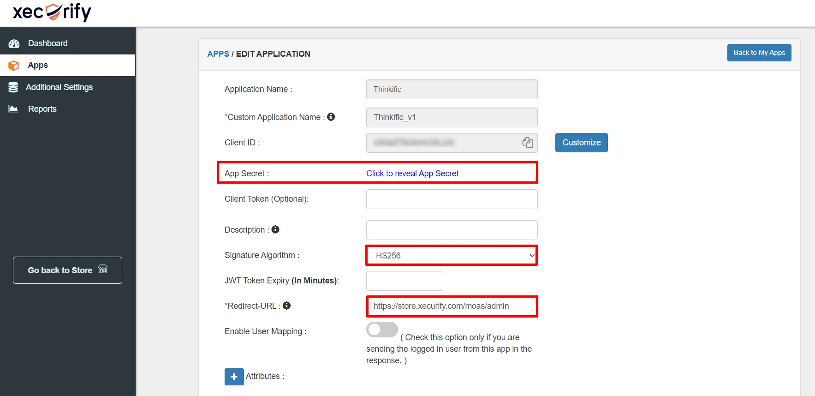Click the Custom Application Name field
The width and height of the screenshot is (815, 396).
click(452, 117)
